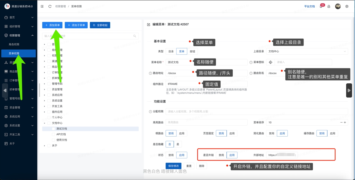
Task: Increase 菜单排序 with plus stepper
Action: [345, 122]
